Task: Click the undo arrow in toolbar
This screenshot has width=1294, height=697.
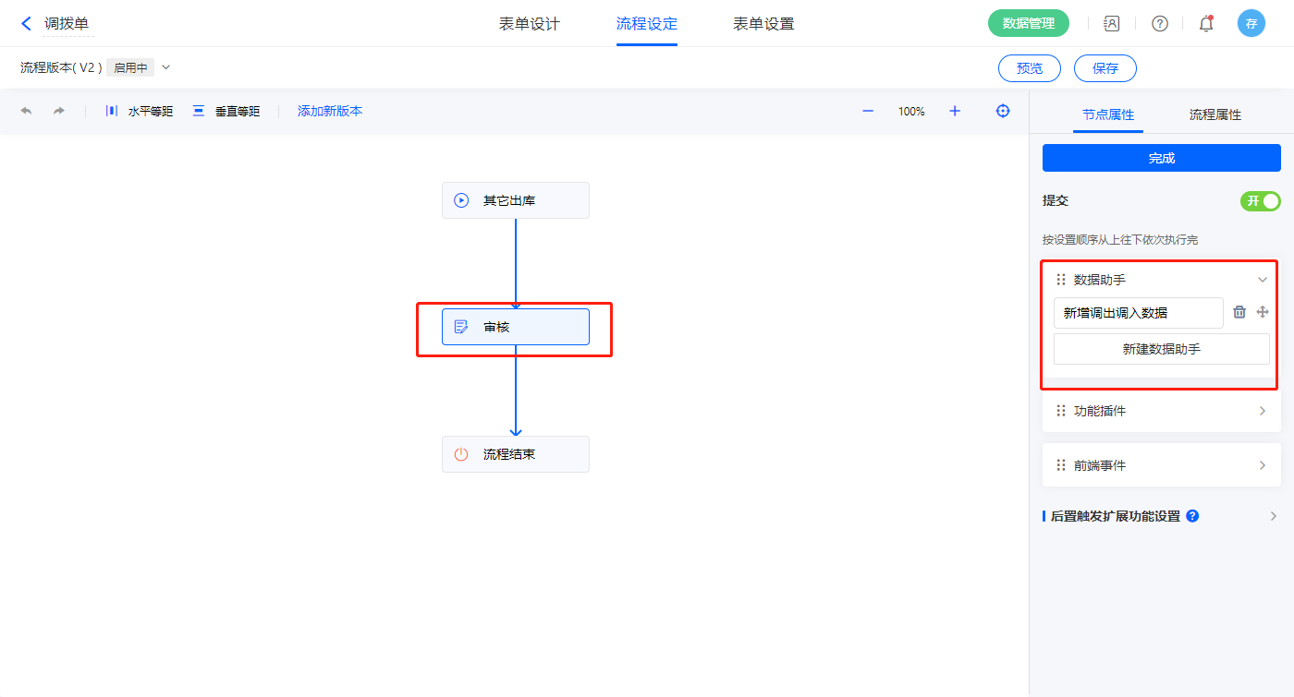Action: [26, 111]
